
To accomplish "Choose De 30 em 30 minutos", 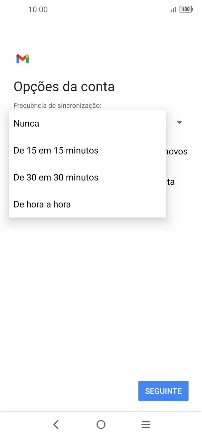I will 56,177.
